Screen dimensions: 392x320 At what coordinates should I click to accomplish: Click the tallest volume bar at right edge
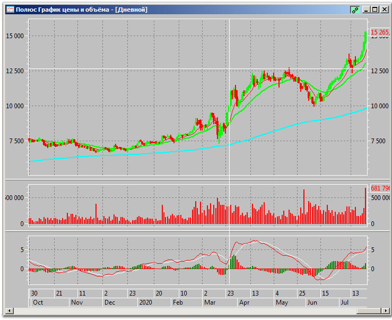(365, 206)
